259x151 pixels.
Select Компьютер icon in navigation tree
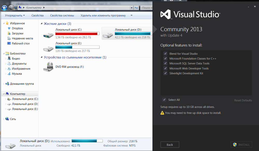pyautogui.click(x=7, y=94)
